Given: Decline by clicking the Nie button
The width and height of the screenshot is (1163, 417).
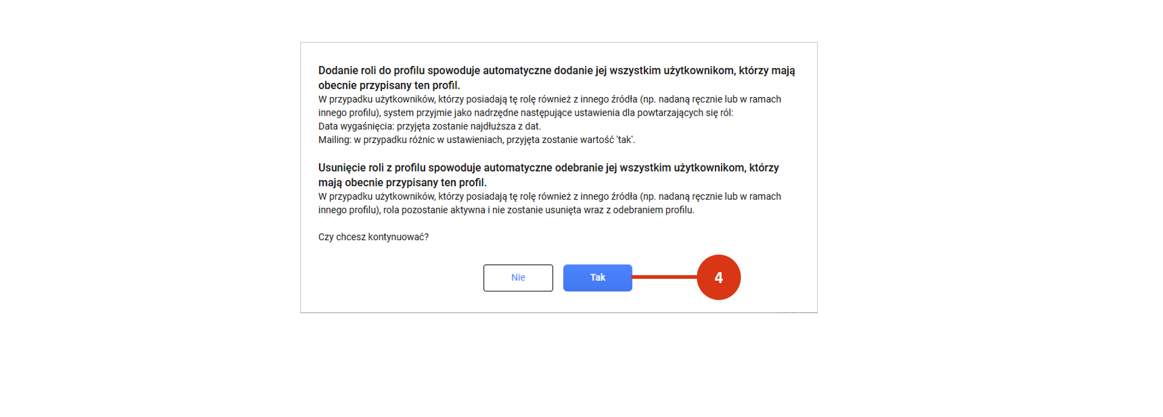Looking at the screenshot, I should tap(518, 278).
